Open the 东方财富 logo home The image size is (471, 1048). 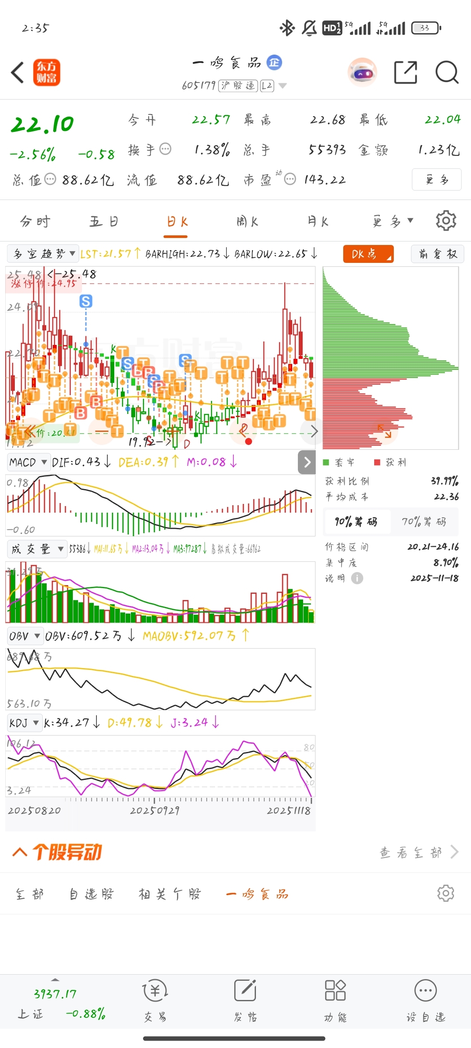coord(47,72)
